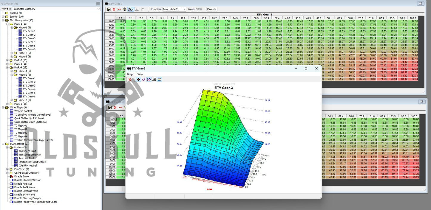Viewport: 431px width, 210px height.
Task: Open the Graph menu
Action: (131, 74)
